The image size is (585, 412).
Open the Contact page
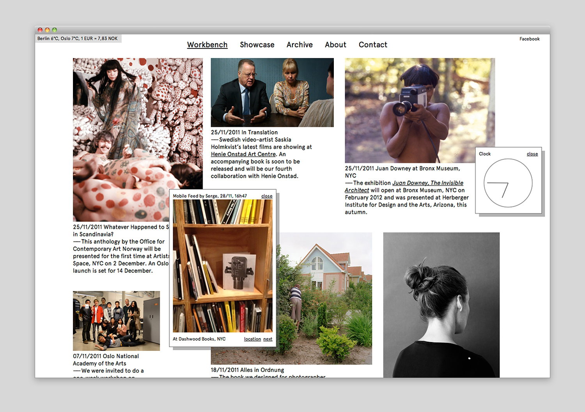[x=373, y=45]
